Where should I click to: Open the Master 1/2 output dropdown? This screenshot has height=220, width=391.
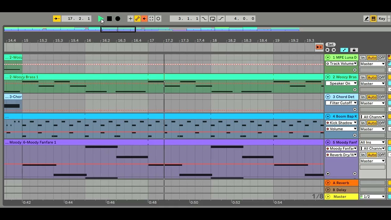click(372, 197)
